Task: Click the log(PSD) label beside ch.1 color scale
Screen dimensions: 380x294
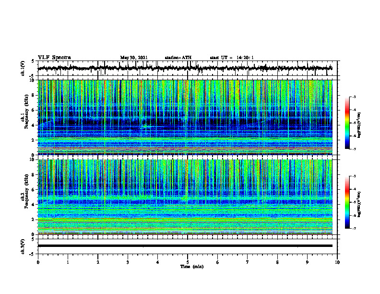Action: coord(359,125)
